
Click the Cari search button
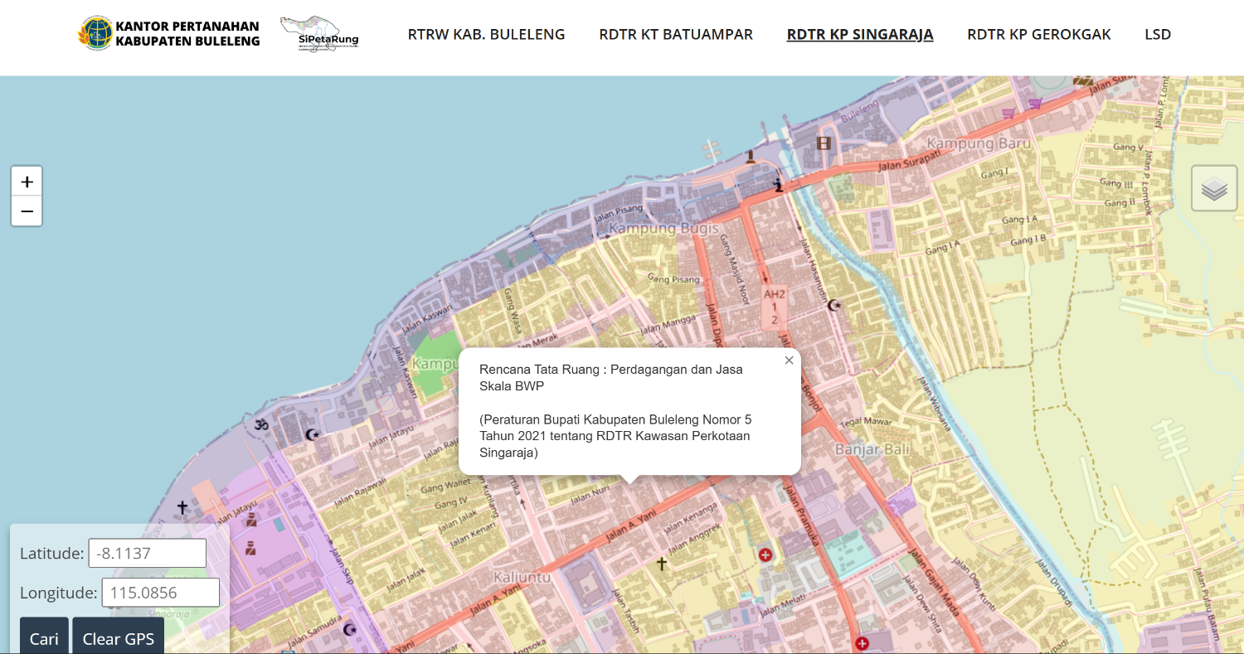(44, 637)
